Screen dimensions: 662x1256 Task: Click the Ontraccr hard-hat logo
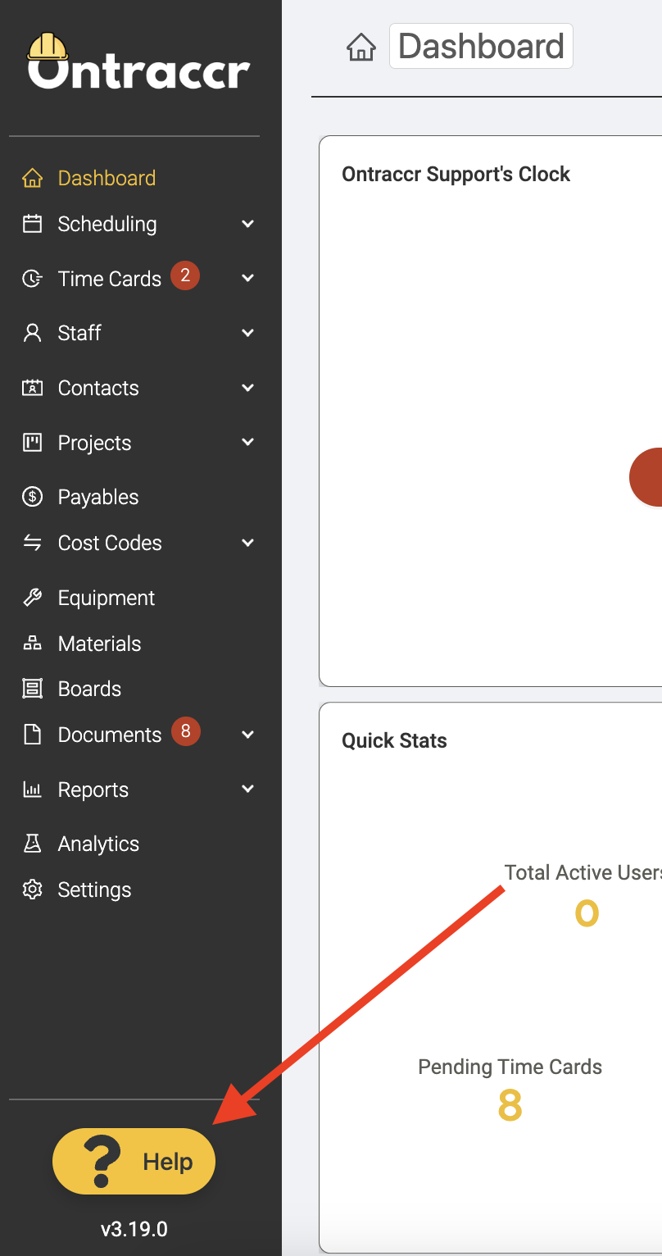click(138, 61)
